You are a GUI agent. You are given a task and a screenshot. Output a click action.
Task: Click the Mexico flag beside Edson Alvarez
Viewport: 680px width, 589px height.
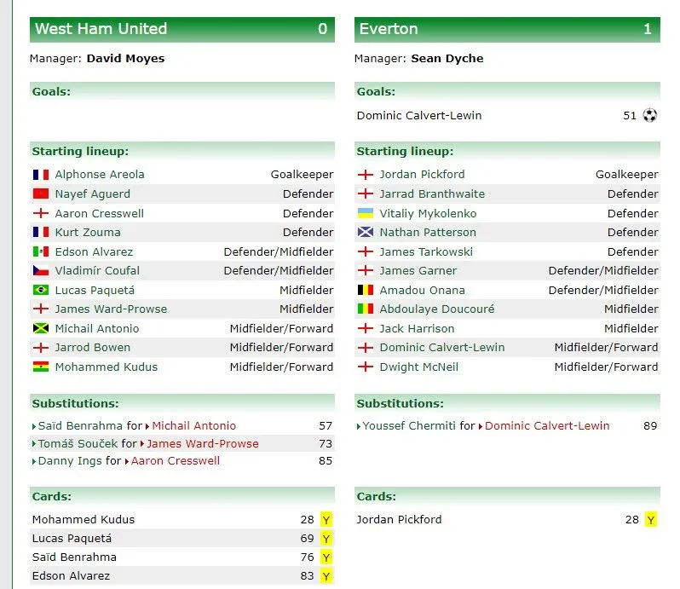click(x=41, y=252)
